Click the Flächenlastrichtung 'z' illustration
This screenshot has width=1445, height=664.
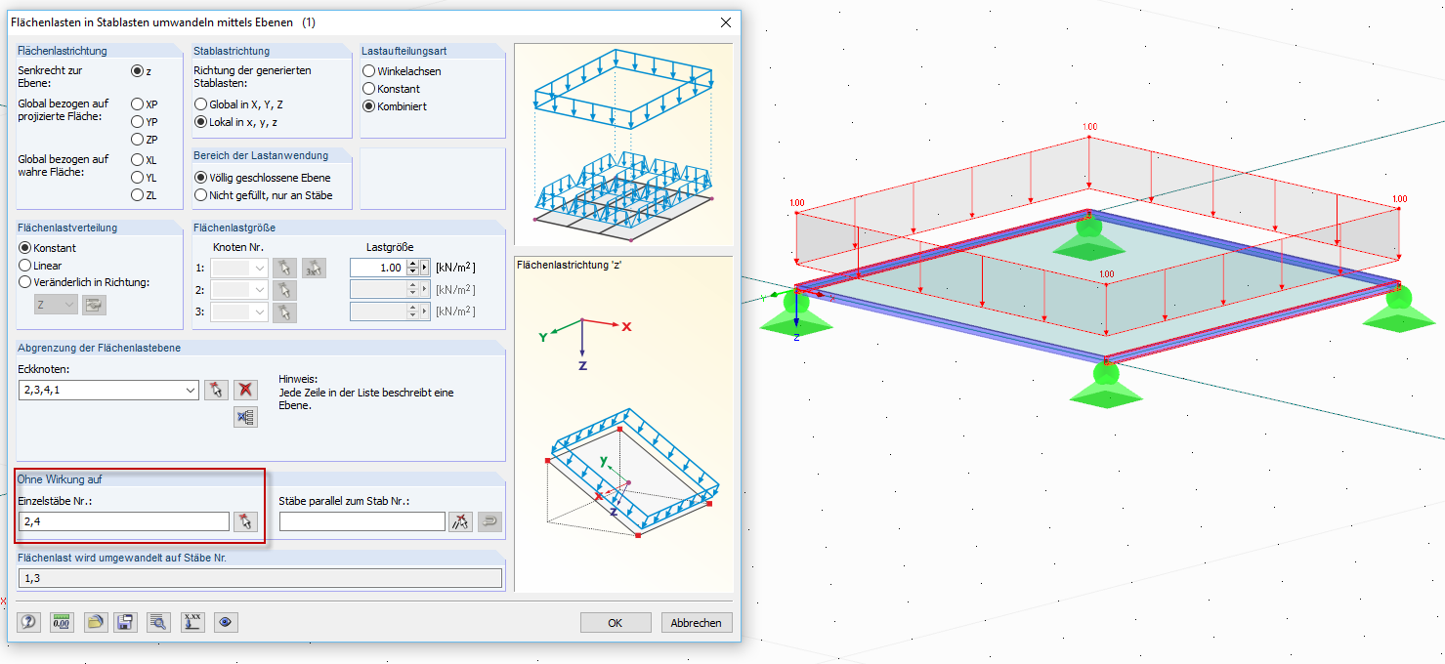[623, 424]
